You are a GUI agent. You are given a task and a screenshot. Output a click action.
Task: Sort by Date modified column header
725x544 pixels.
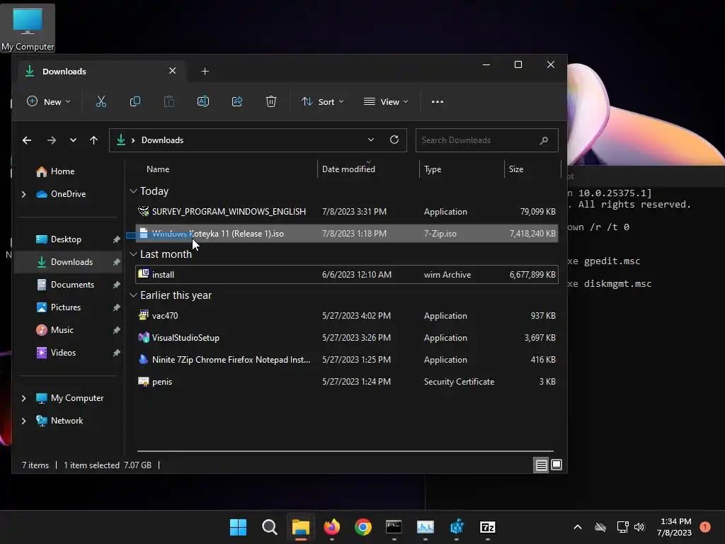click(x=348, y=169)
